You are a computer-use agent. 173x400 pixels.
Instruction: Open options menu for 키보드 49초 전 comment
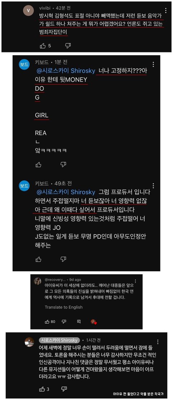coord(153,185)
